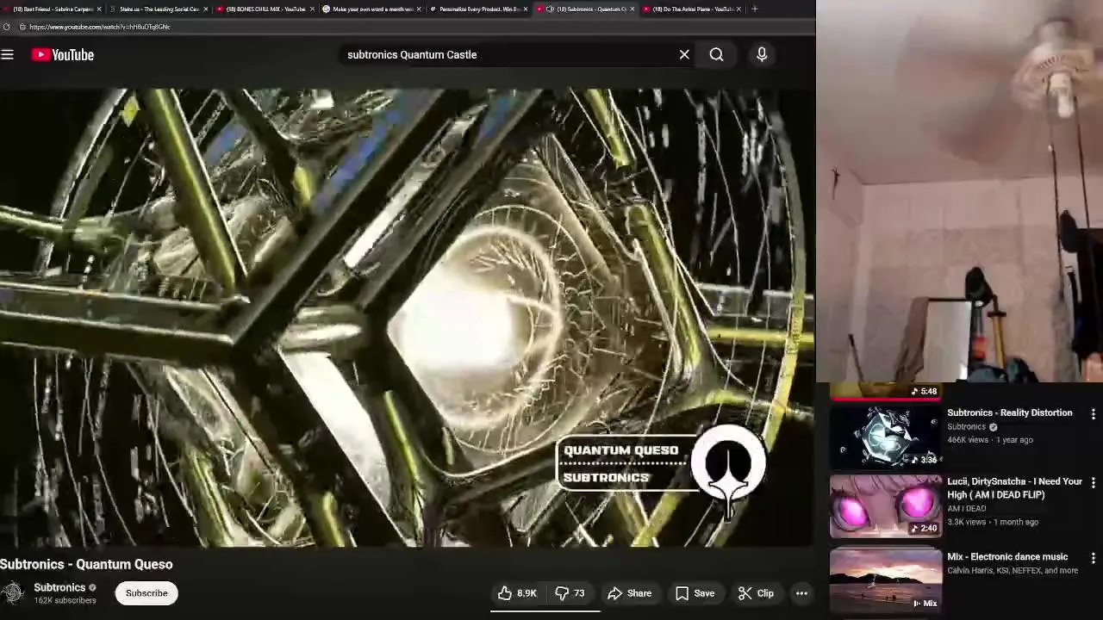This screenshot has width=1103, height=620.
Task: Open the Electronic dance music mix thumbnail
Action: tap(885, 580)
